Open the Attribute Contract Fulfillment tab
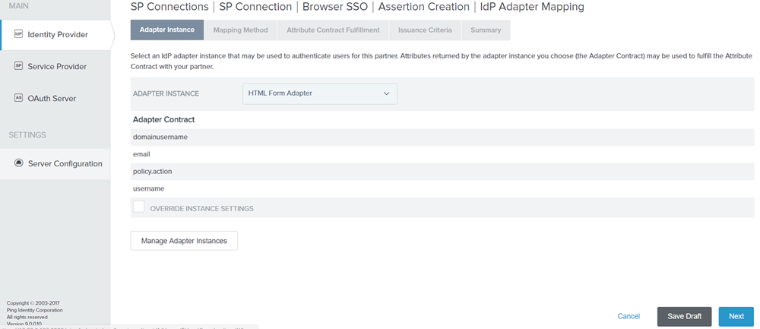Viewport: 760px width, 329px height. click(333, 30)
